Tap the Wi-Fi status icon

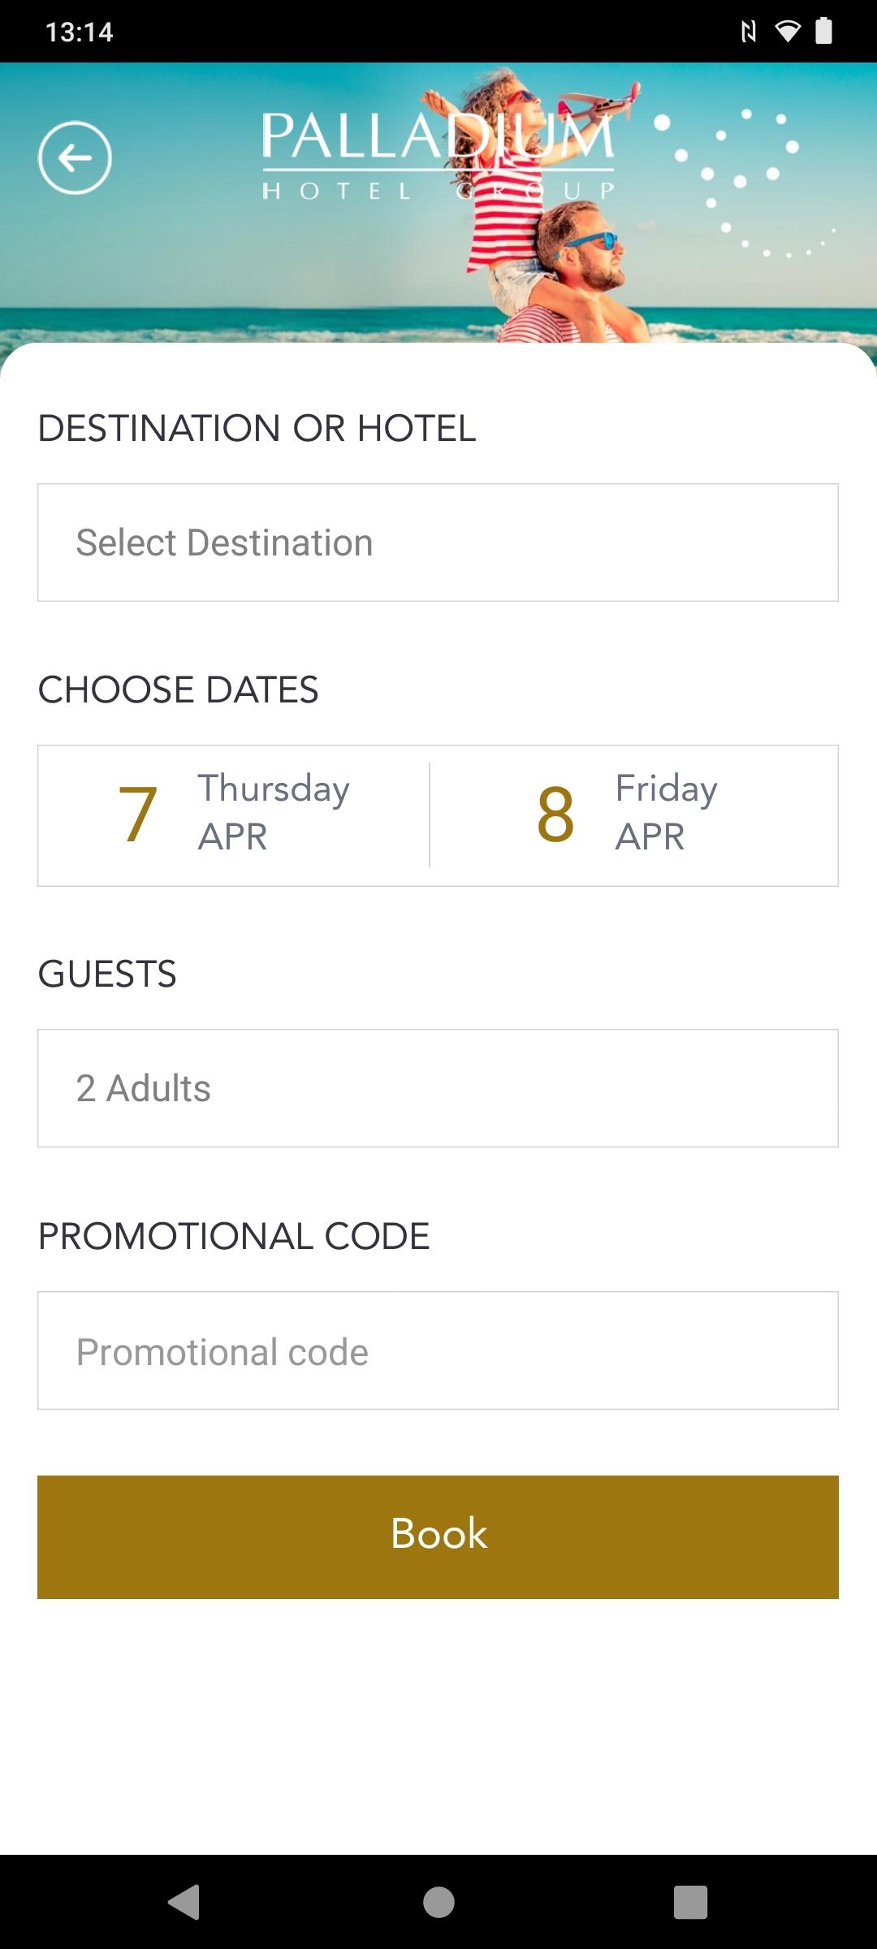point(787,32)
